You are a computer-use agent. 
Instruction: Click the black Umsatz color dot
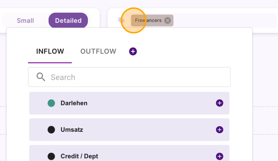point(51,130)
